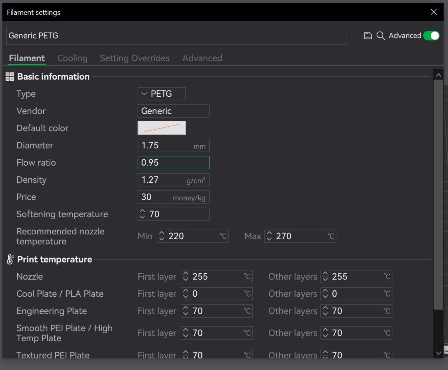Increase Nozzle first layer temperature

pyautogui.click(x=186, y=274)
